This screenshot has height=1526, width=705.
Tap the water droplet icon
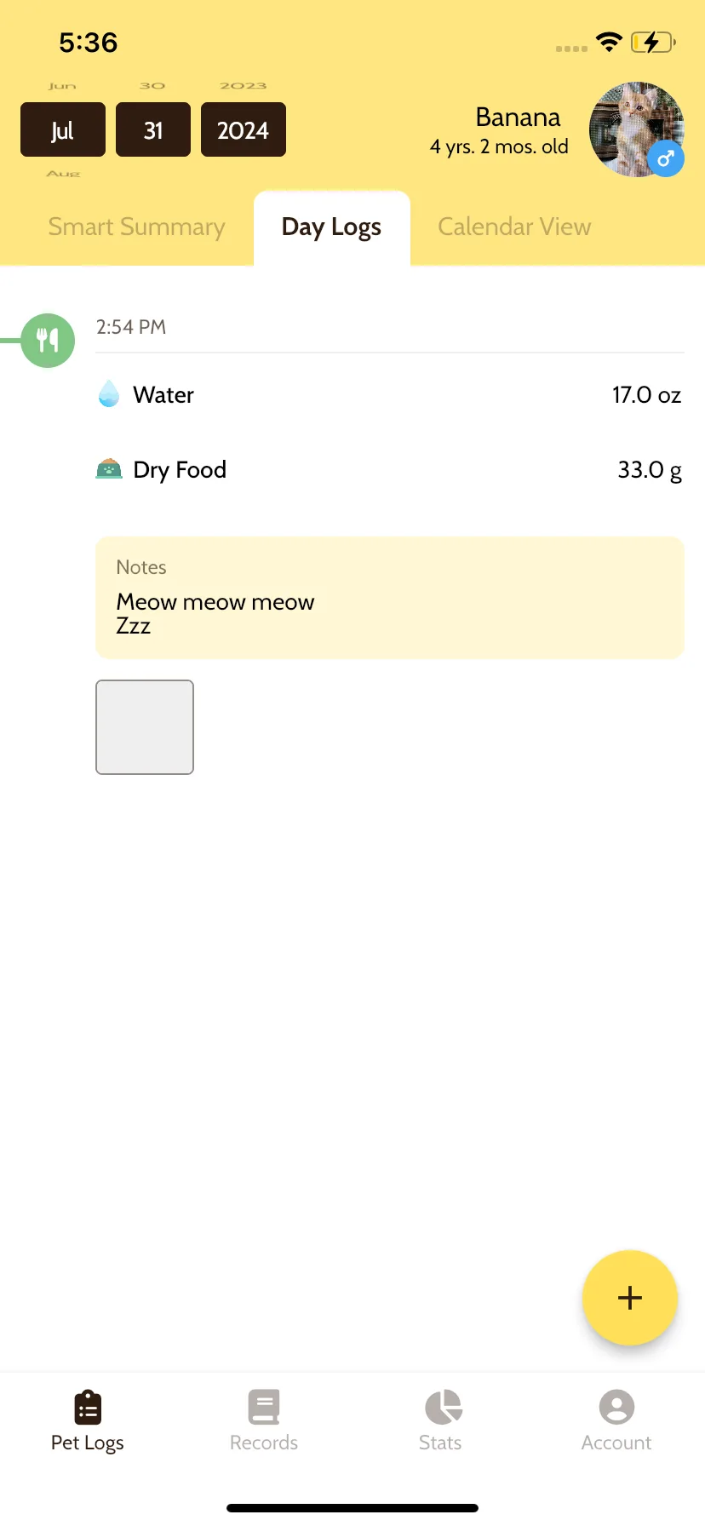pyautogui.click(x=109, y=394)
